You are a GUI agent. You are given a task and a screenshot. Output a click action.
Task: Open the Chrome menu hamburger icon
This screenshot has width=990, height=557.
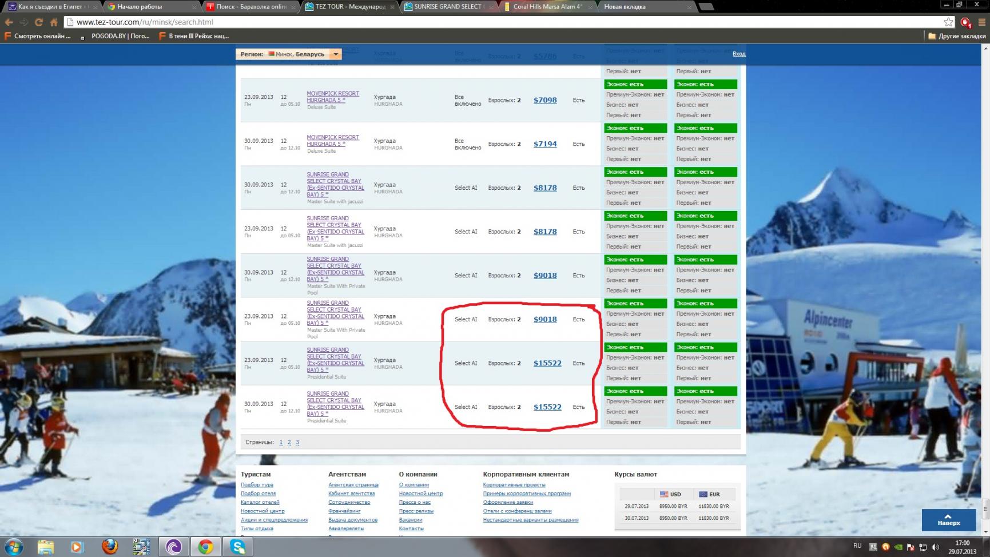tap(982, 22)
